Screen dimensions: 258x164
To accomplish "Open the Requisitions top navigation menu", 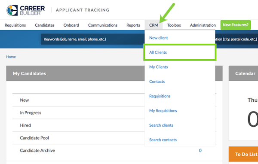I will click(15, 25).
